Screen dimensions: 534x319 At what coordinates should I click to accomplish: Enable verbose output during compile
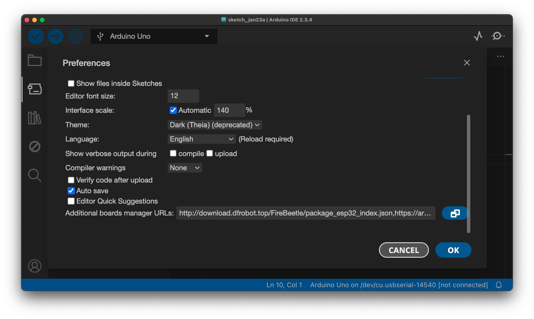(173, 153)
